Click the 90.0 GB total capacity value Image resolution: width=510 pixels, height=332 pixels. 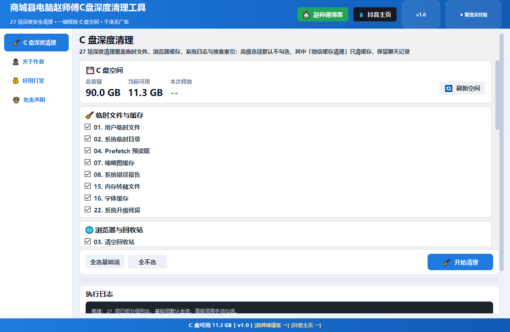103,93
